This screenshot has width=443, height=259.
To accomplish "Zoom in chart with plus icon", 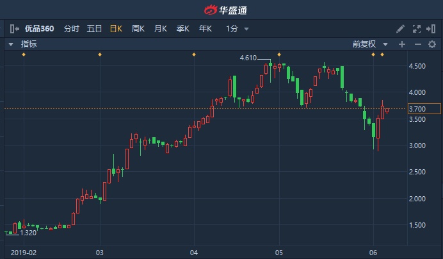I will pos(402,44).
